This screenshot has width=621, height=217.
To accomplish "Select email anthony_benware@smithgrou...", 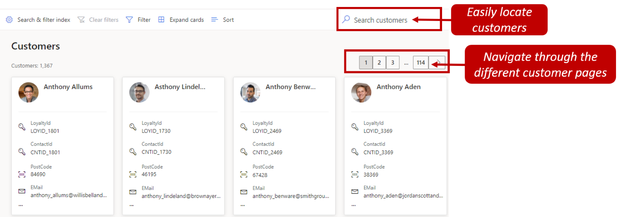I will [x=291, y=196].
